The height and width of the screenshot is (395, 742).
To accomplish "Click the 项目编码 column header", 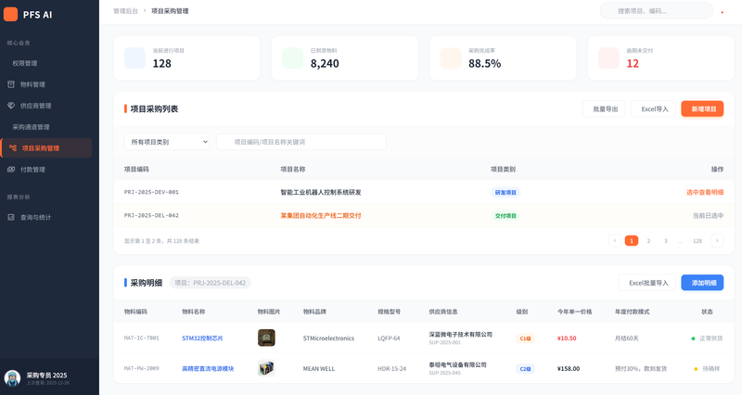I will click(136, 169).
